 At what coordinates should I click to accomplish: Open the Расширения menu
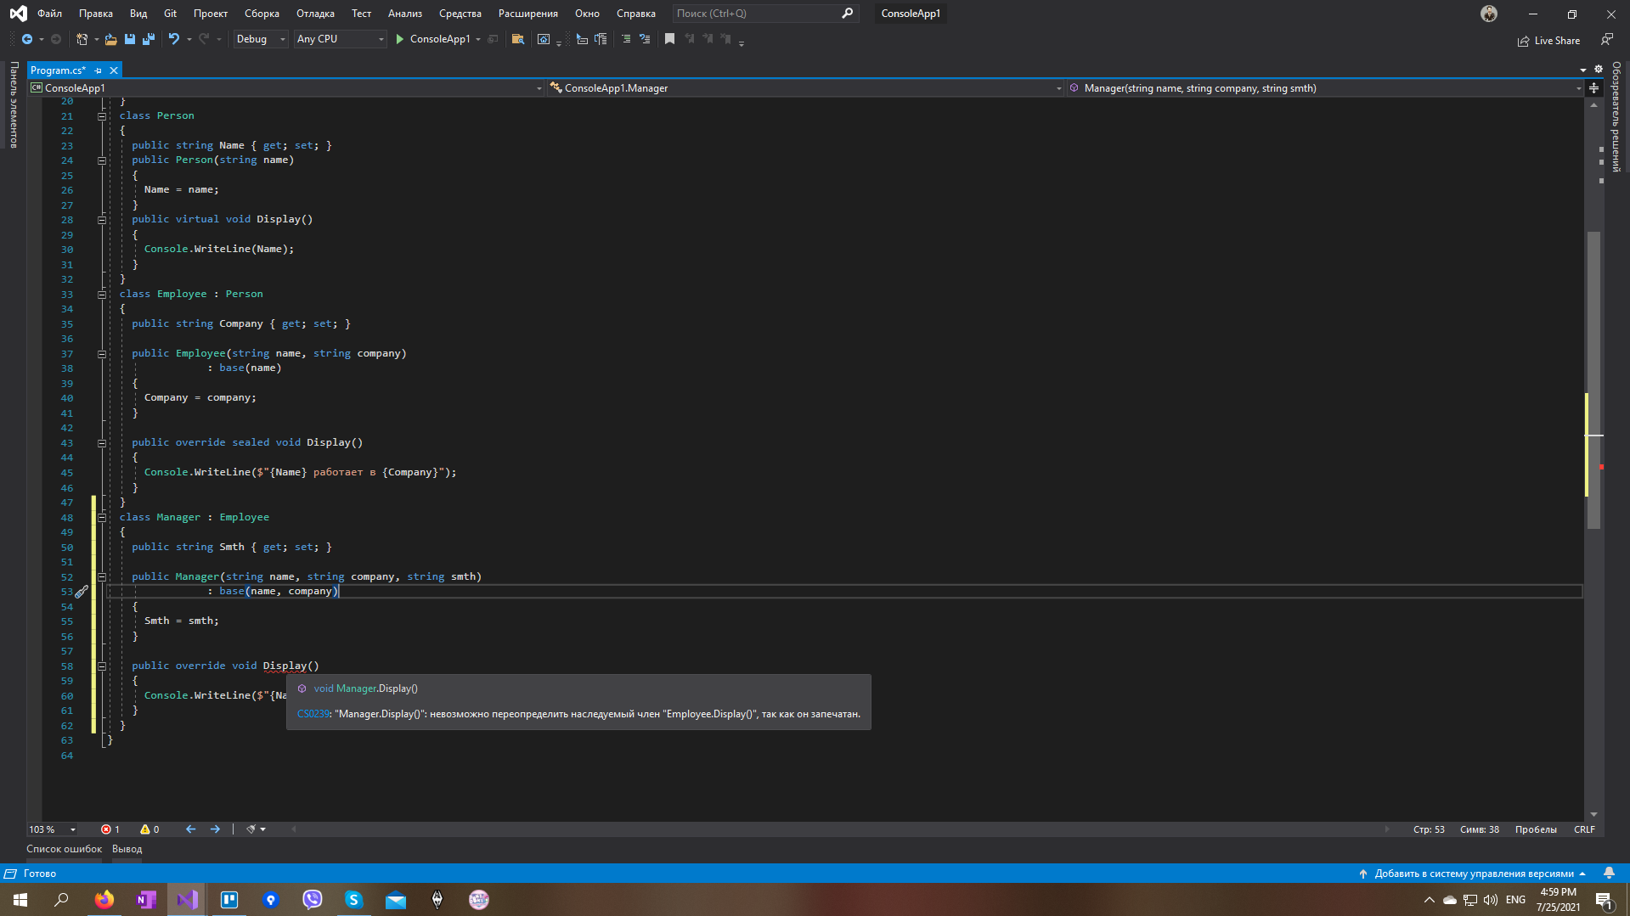click(x=528, y=14)
